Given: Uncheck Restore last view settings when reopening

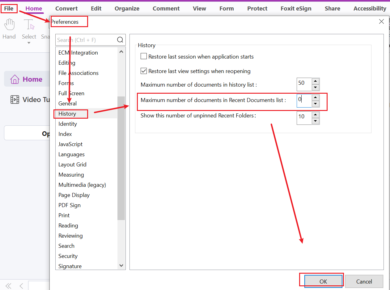Looking at the screenshot, I should pyautogui.click(x=144, y=71).
